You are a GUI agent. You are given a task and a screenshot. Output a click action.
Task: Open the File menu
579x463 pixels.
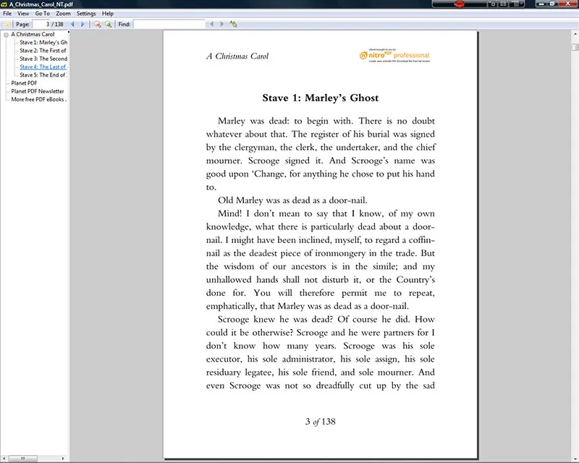pyautogui.click(x=7, y=13)
